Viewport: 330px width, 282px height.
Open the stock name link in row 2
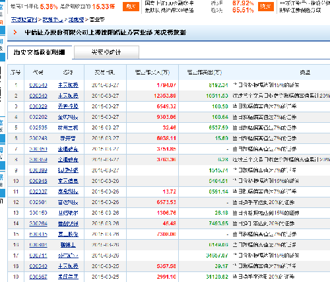68,96
